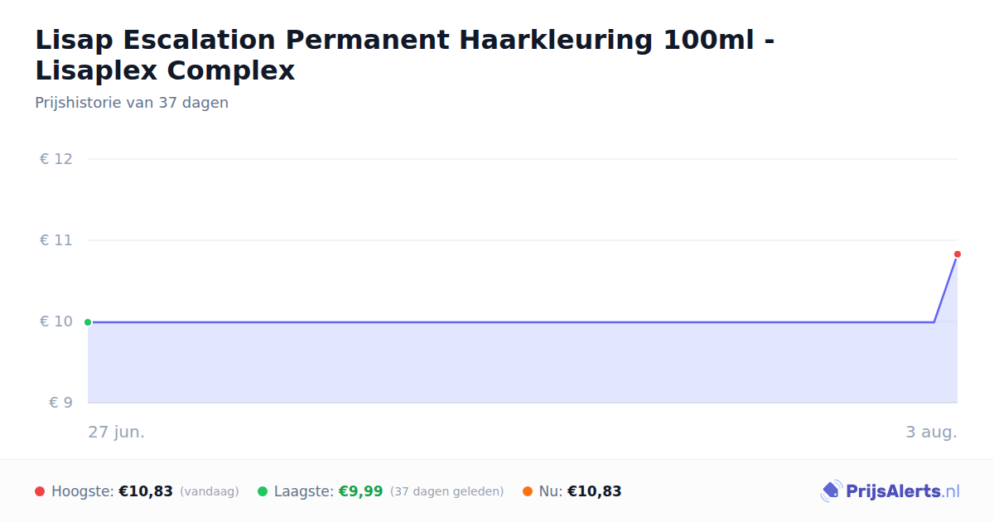Click the orange current price legend dot
Viewport: 994px width, 522px height.
pos(528,491)
